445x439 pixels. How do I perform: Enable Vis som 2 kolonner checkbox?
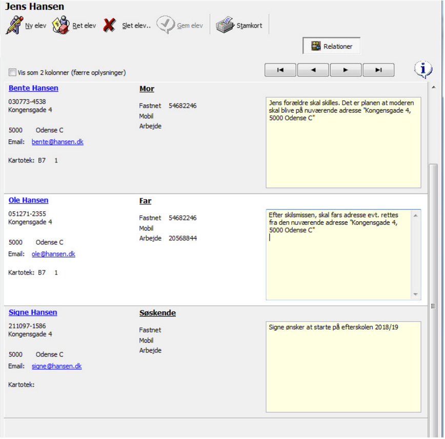(12, 72)
